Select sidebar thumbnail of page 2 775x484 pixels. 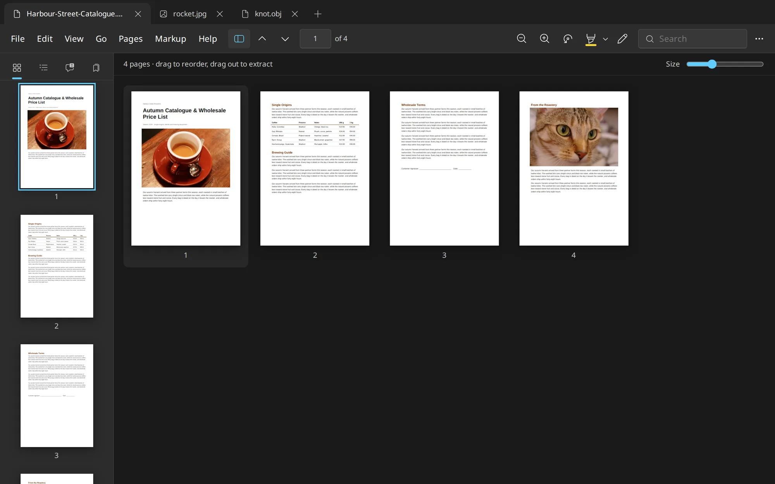pyautogui.click(x=57, y=266)
